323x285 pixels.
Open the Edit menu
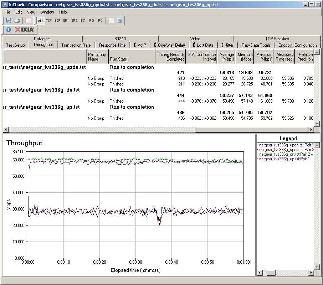(x=19, y=12)
